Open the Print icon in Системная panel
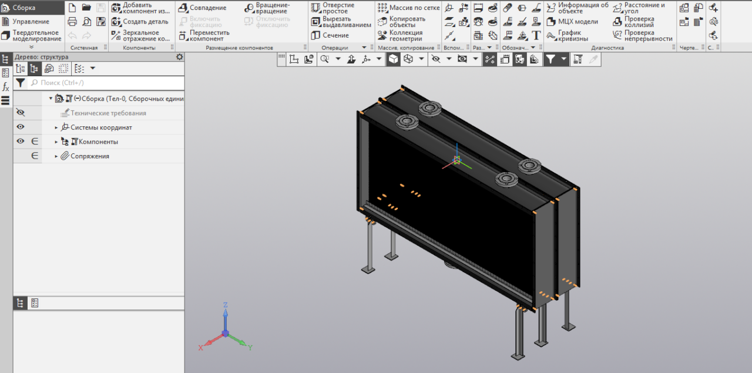The image size is (752, 373). (72, 22)
